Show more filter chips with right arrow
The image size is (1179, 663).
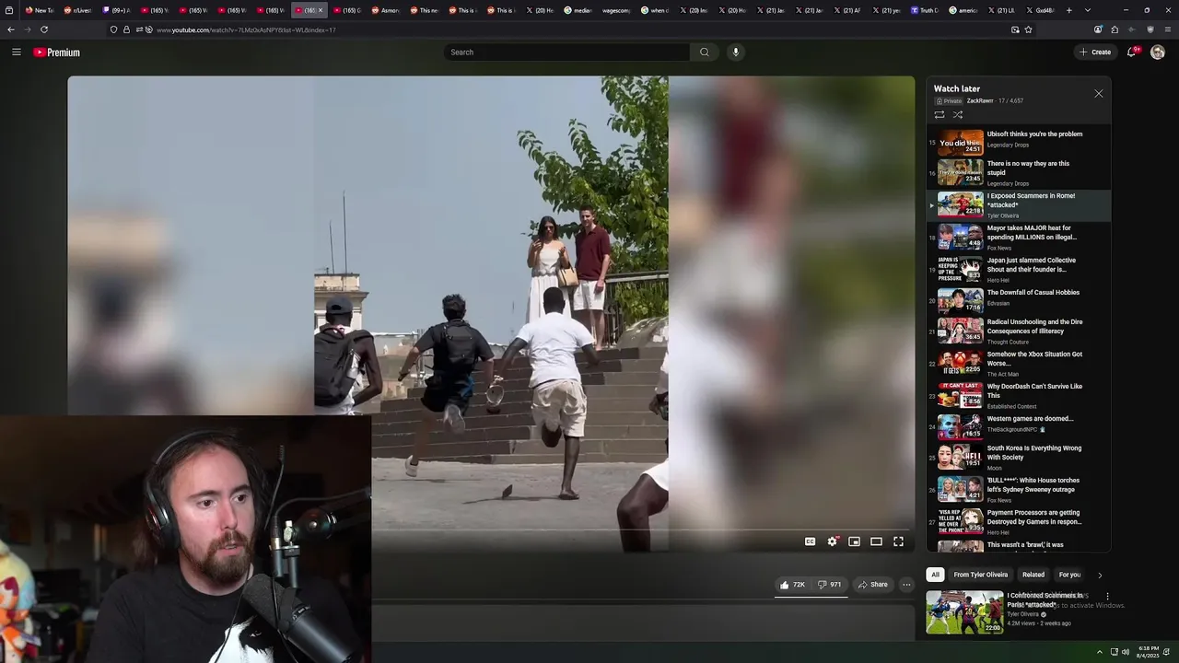[x=1099, y=576]
